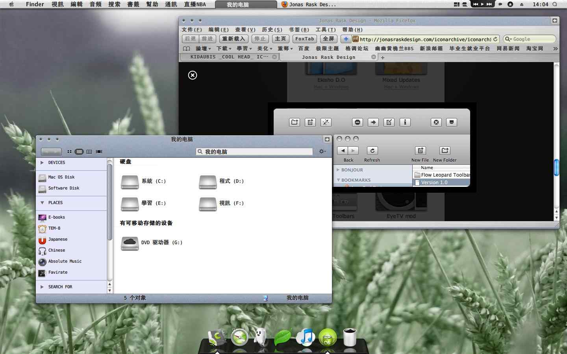Click the 全屏 fullscreen button

[328, 39]
